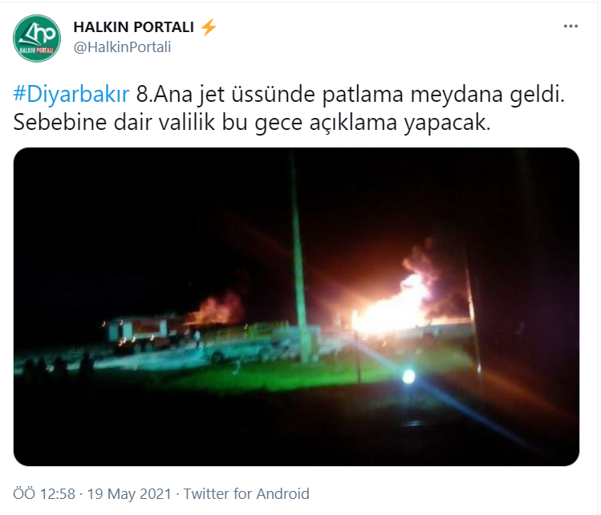This screenshot has height=515, width=601.
Task: Click the ÖÖ 12:58 timestamp
Action: [x=44, y=494]
